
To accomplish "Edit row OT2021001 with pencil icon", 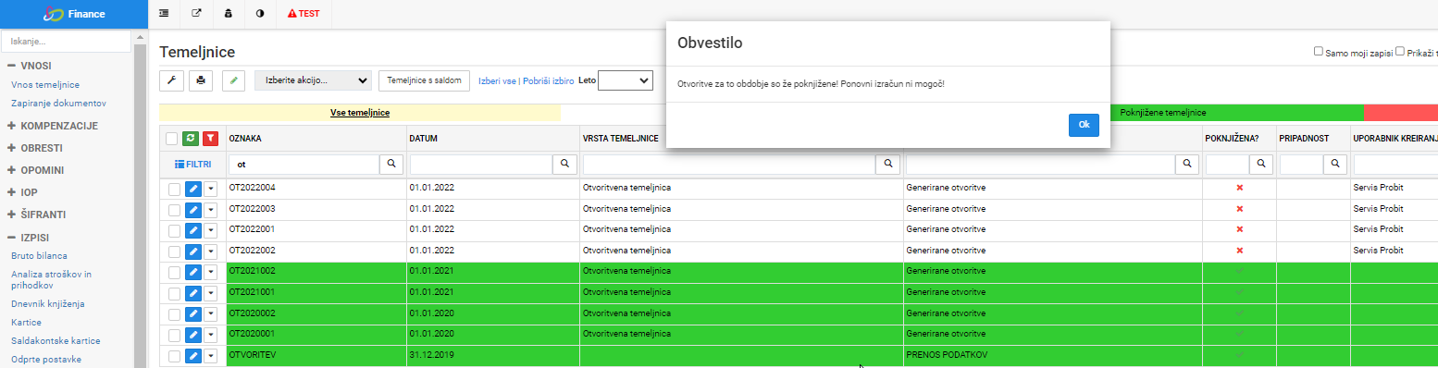I will [x=193, y=293].
